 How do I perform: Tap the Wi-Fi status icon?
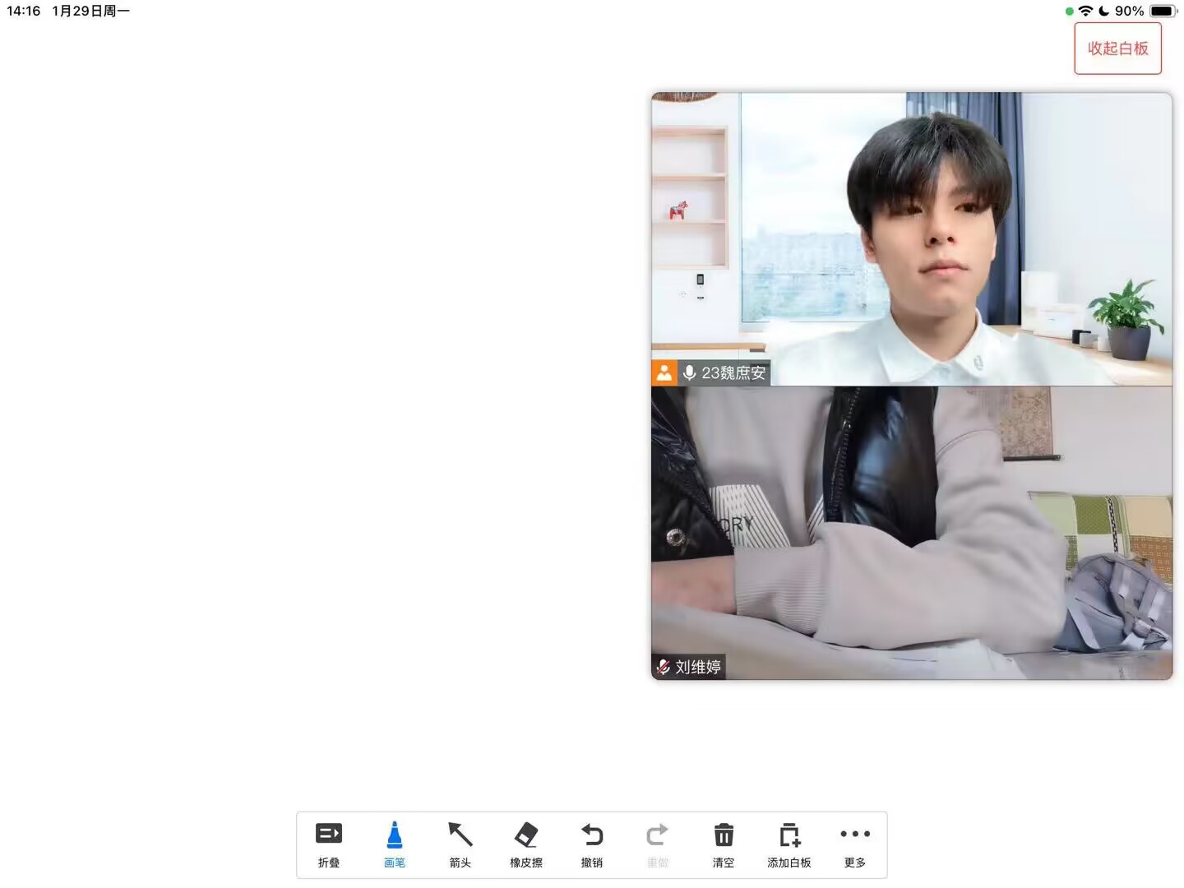[x=1086, y=11]
